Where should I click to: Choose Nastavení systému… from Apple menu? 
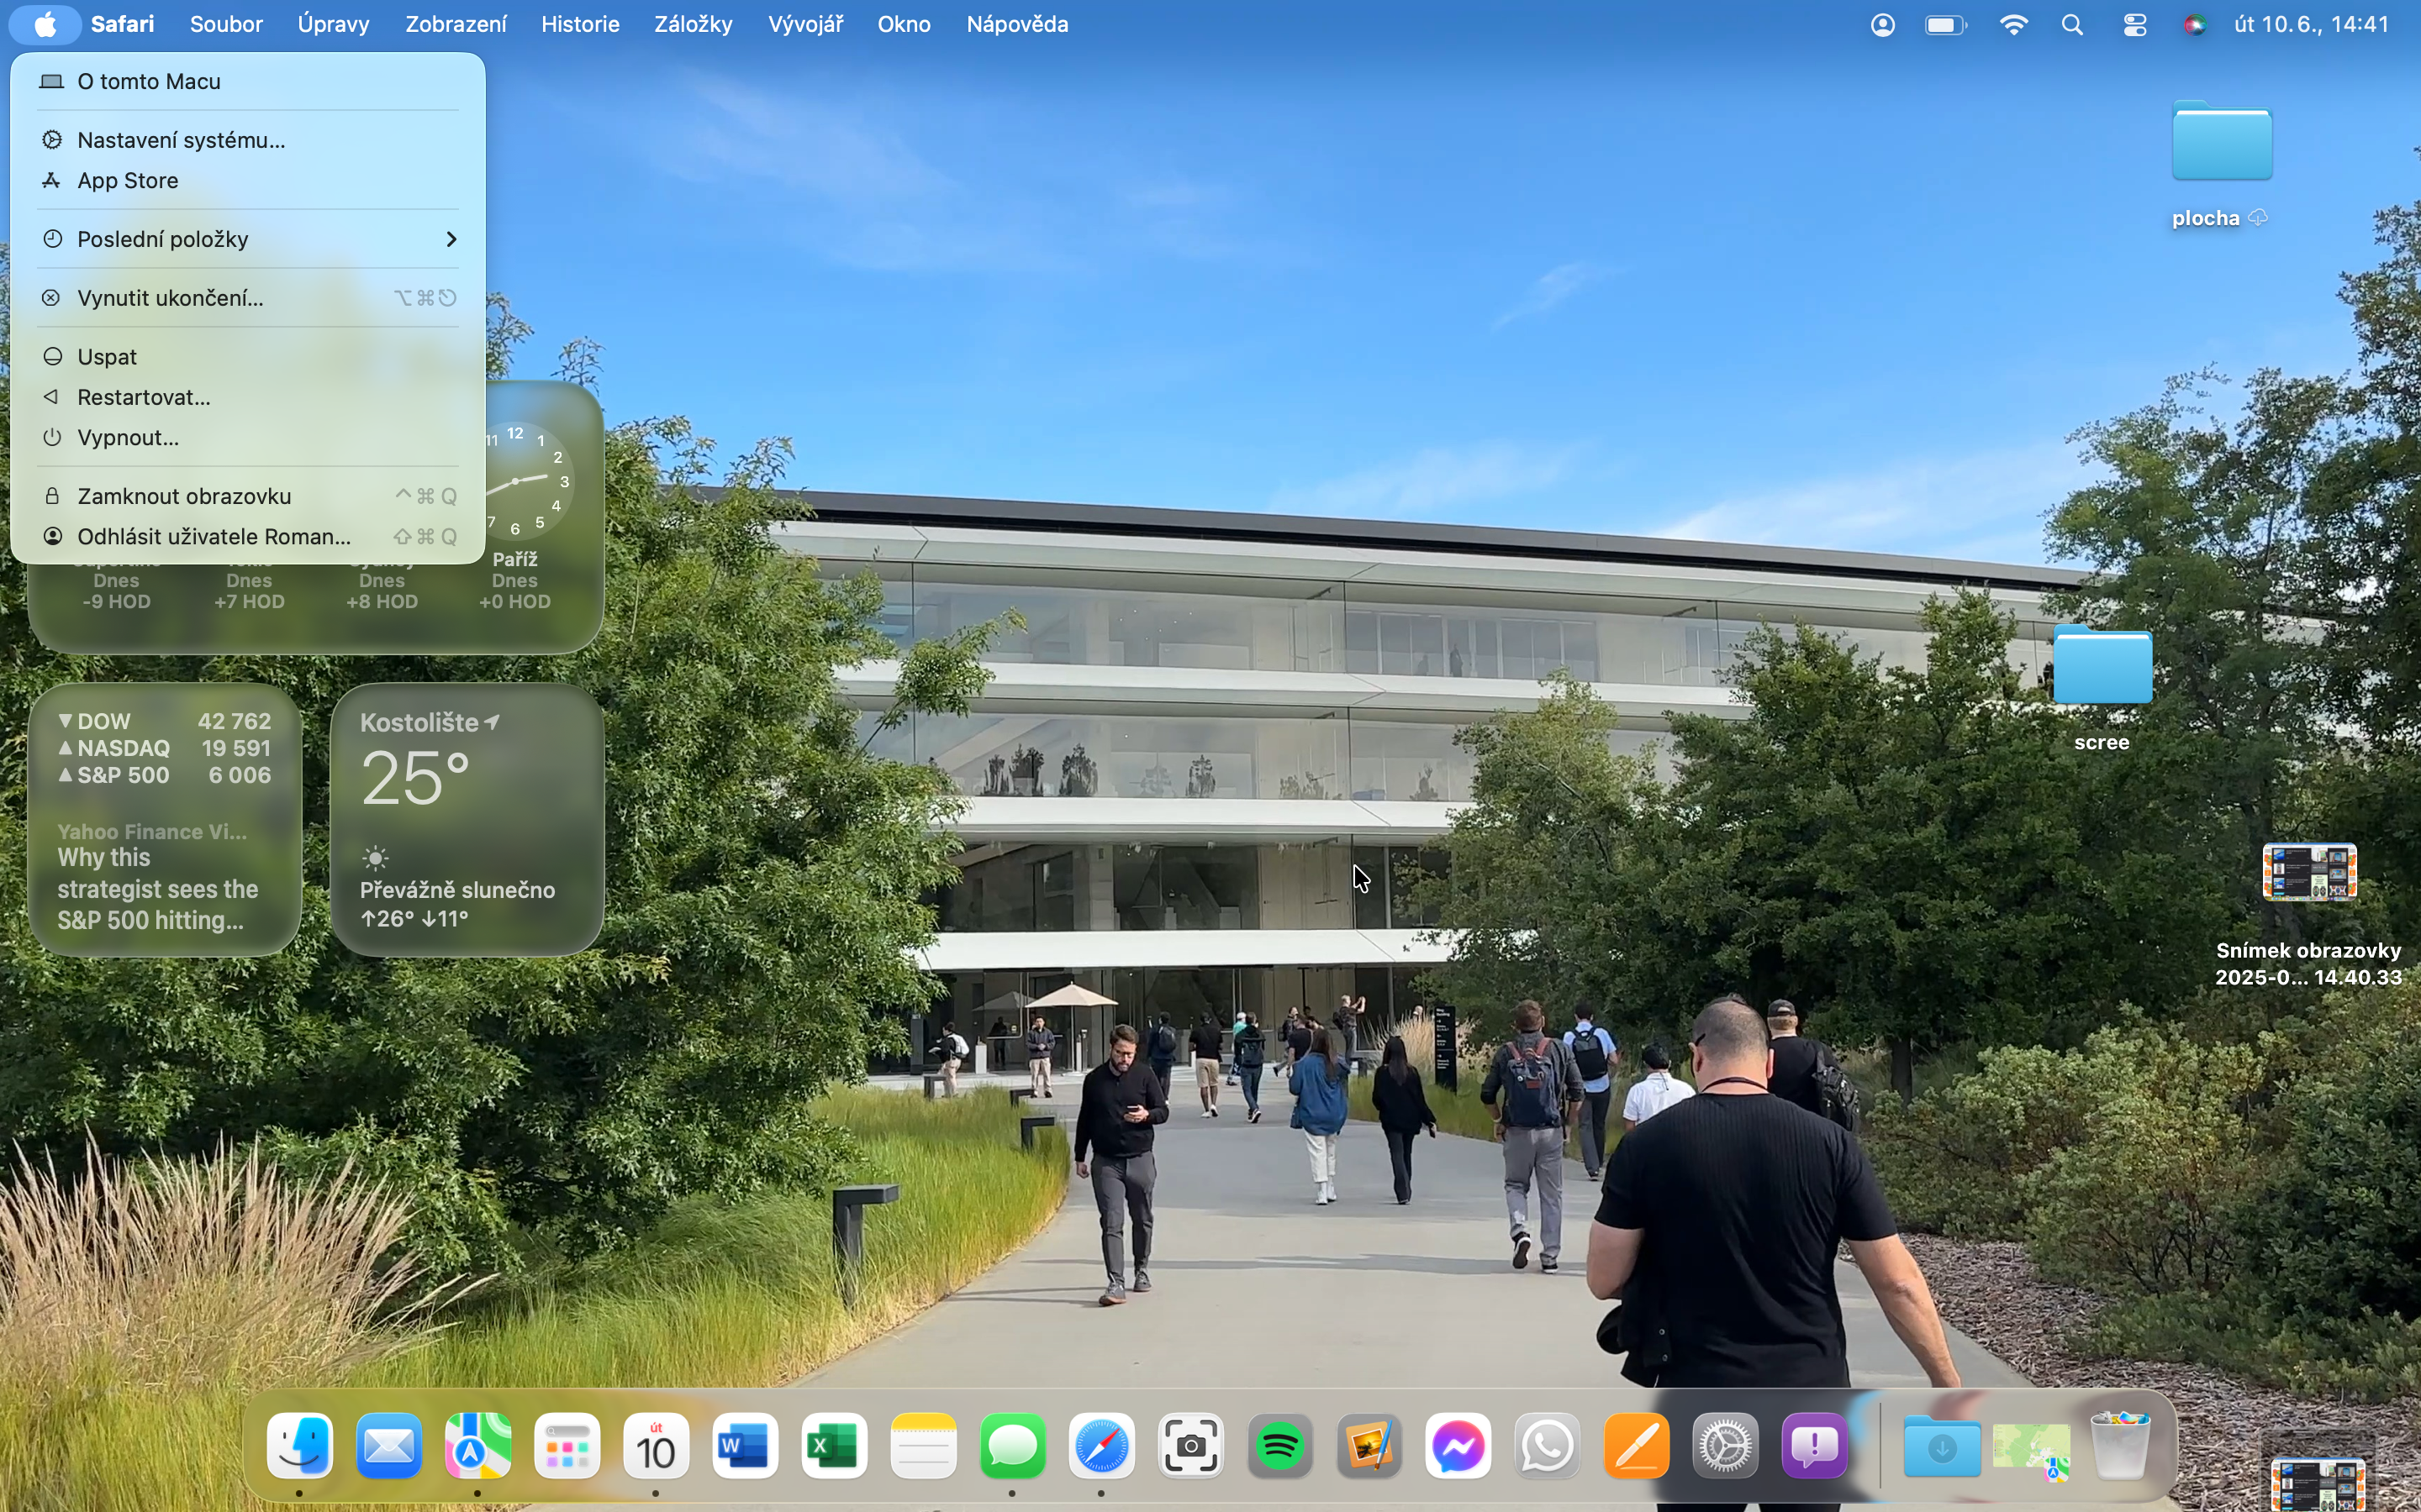pos(181,140)
